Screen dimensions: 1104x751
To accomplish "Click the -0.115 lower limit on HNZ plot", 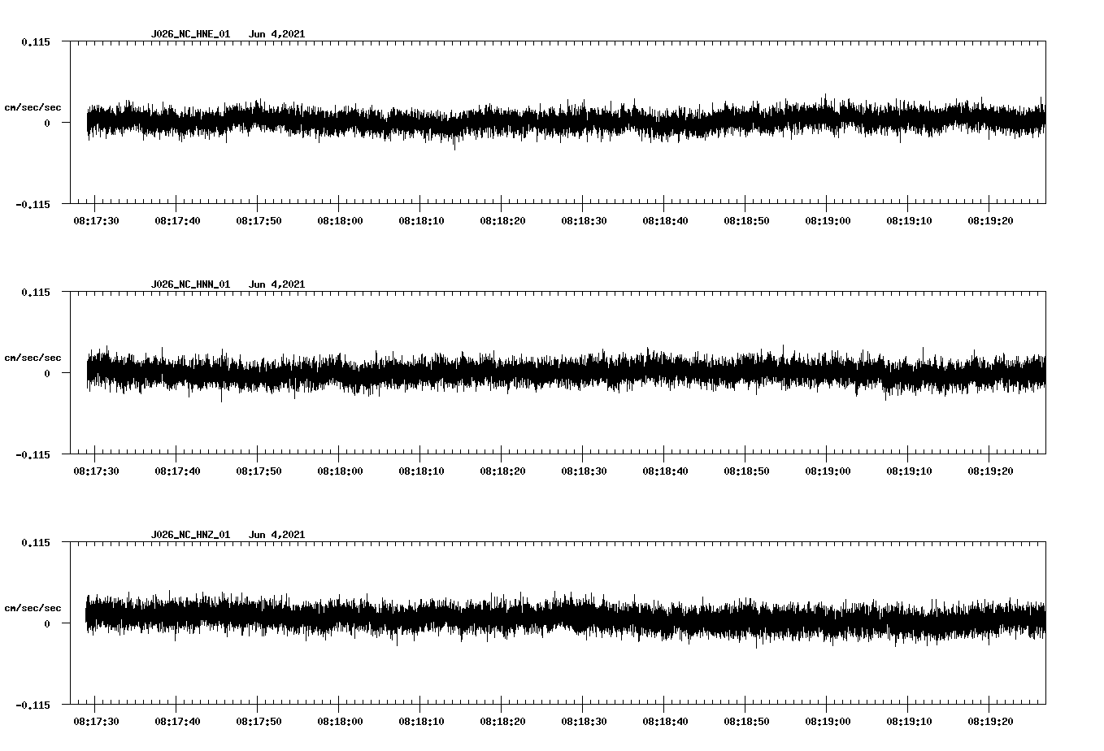I will point(33,705).
